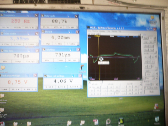The width and height of the screenshot is (168, 126).
Task: Open the Delay value dropdown in the MODE section
Action: 154,85
